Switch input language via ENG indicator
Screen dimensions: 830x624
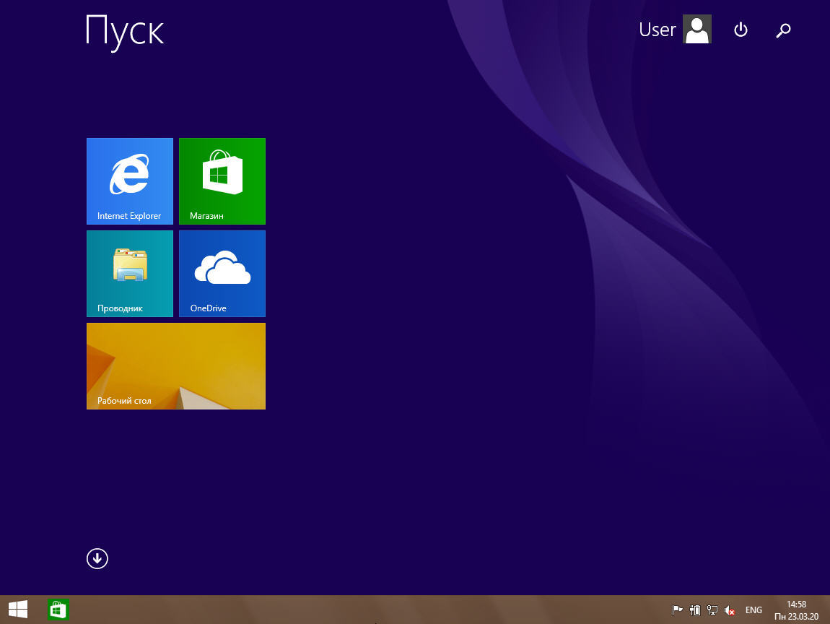click(753, 610)
